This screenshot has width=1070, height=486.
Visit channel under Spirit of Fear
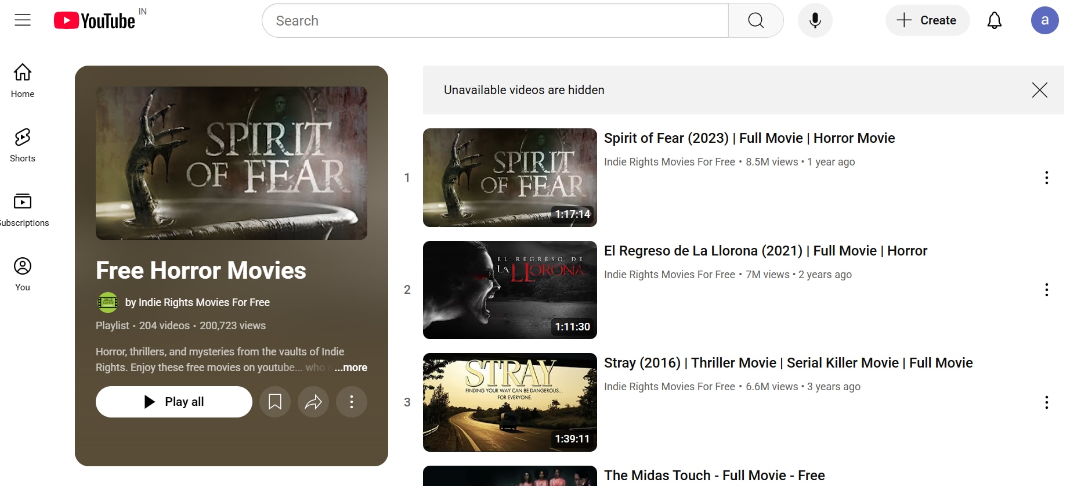670,162
